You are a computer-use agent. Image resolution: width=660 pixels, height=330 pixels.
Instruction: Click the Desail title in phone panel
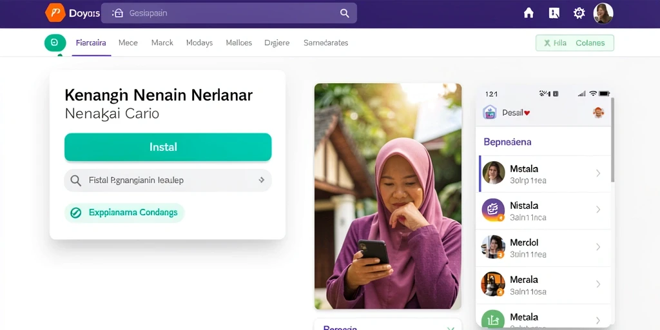512,113
